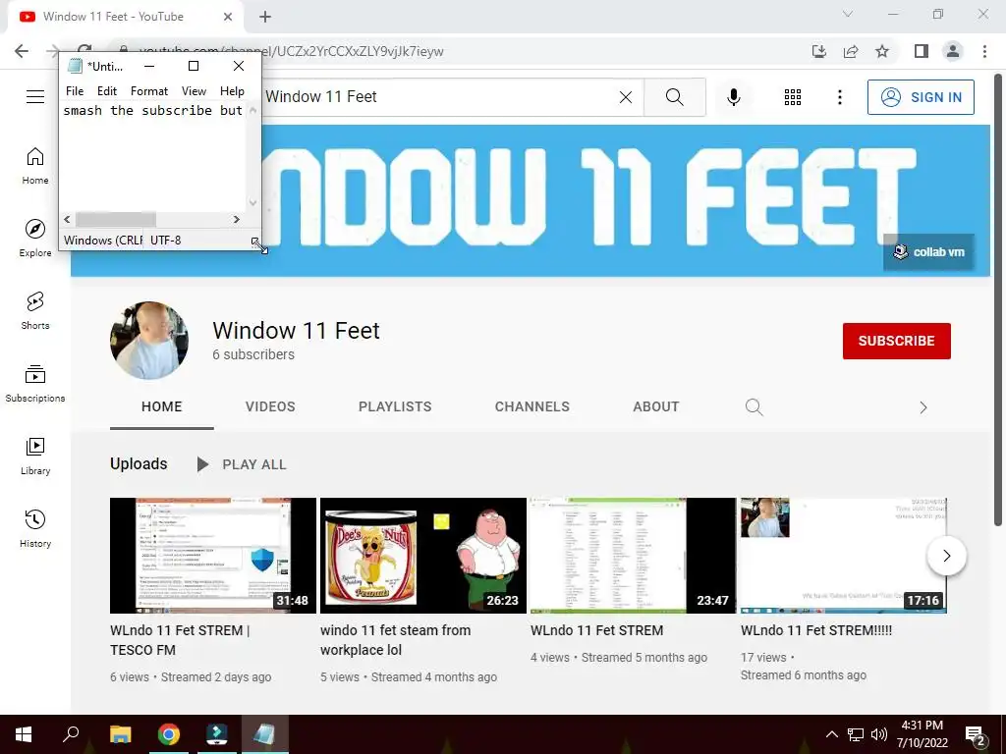Switch to the VIDEOS channel tab
The width and height of the screenshot is (1006, 754).
(270, 406)
